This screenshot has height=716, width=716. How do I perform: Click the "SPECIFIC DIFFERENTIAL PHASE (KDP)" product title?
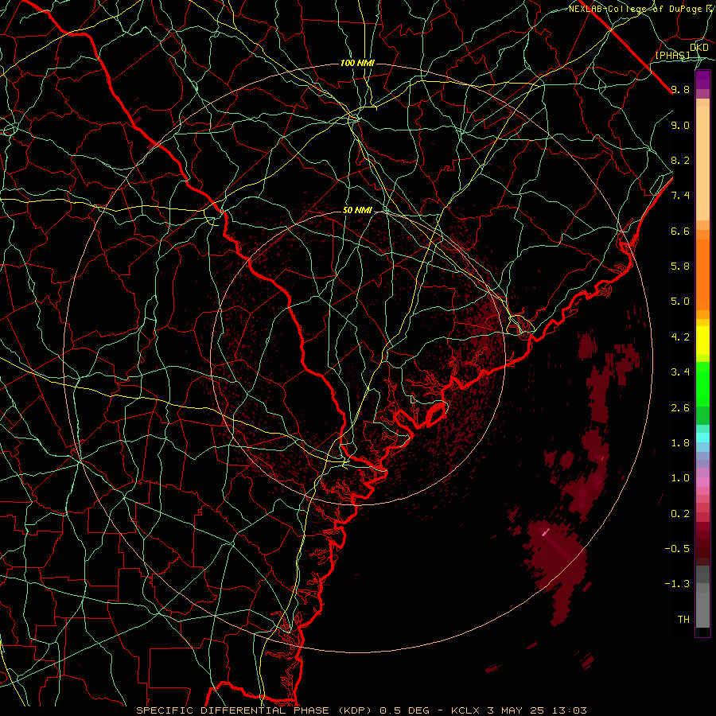click(x=254, y=710)
